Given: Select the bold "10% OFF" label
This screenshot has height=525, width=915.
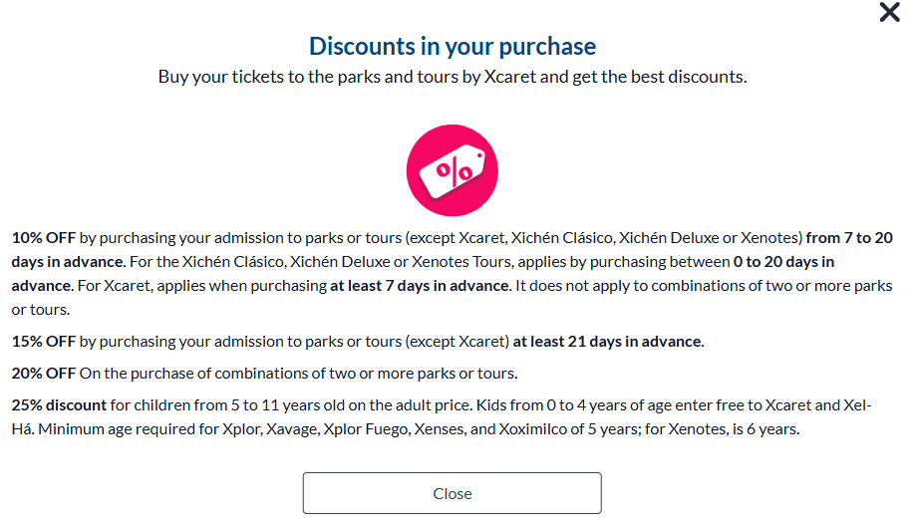Looking at the screenshot, I should (44, 238).
